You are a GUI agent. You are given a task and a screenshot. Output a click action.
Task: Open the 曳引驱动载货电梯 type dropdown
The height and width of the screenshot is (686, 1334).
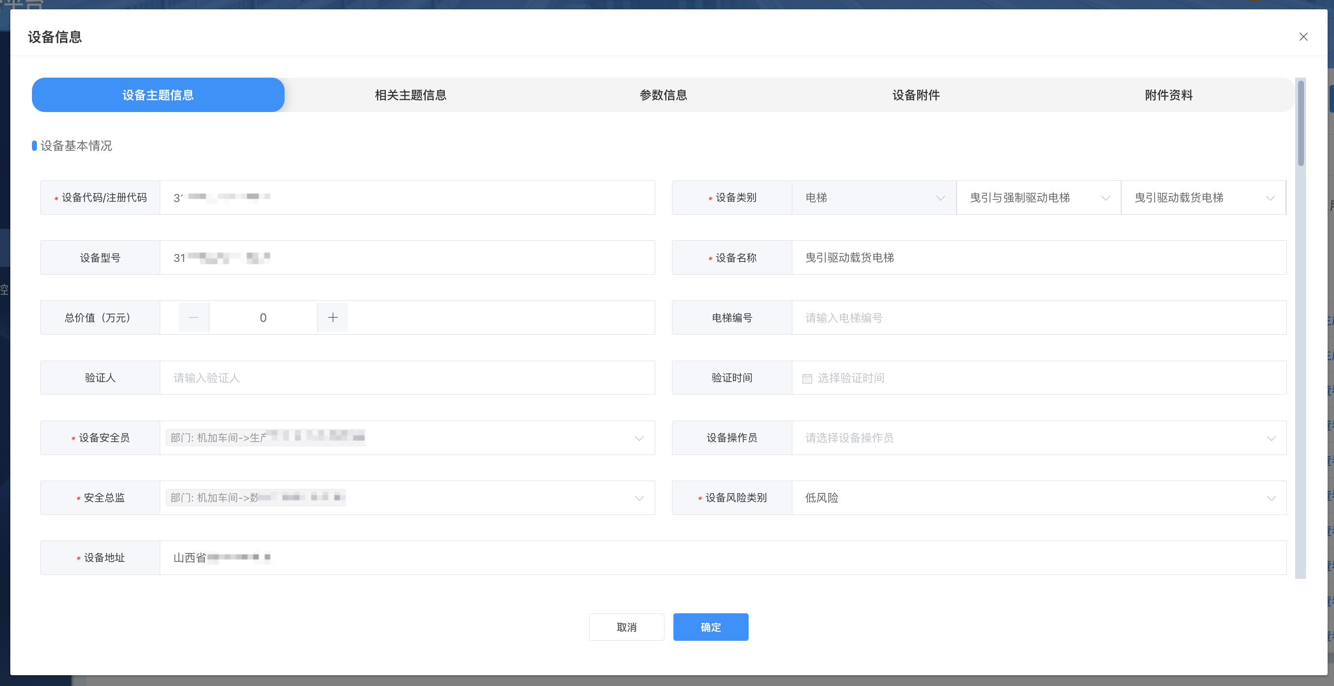point(1203,198)
